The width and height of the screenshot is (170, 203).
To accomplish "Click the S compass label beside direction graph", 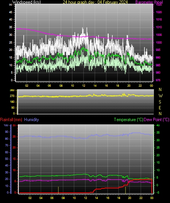I will pyautogui.click(x=160, y=102).
